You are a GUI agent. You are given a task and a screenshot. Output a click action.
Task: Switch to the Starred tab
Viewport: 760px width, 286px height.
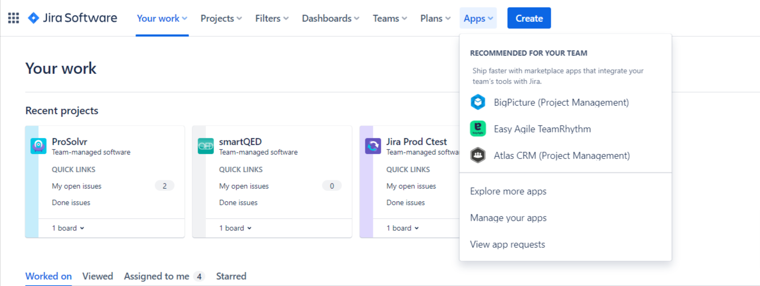pyautogui.click(x=231, y=276)
